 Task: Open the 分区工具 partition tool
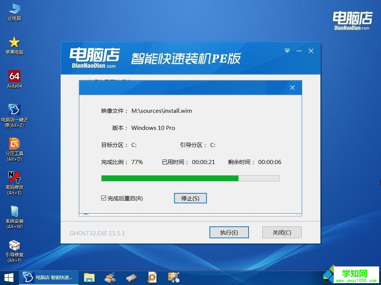point(14,147)
